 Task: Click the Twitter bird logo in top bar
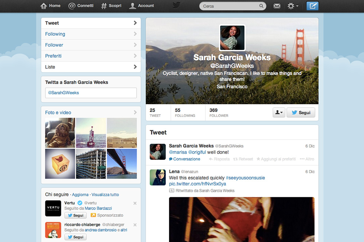(x=176, y=5)
